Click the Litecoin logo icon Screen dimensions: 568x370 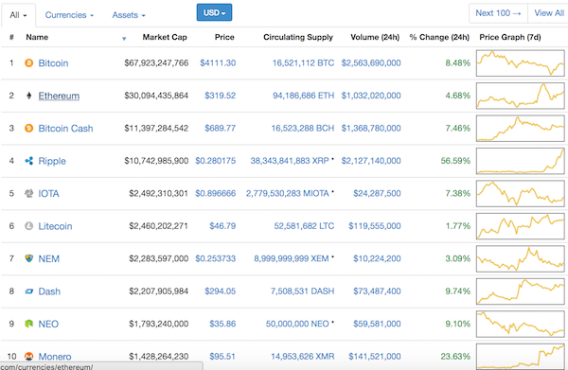(29, 226)
